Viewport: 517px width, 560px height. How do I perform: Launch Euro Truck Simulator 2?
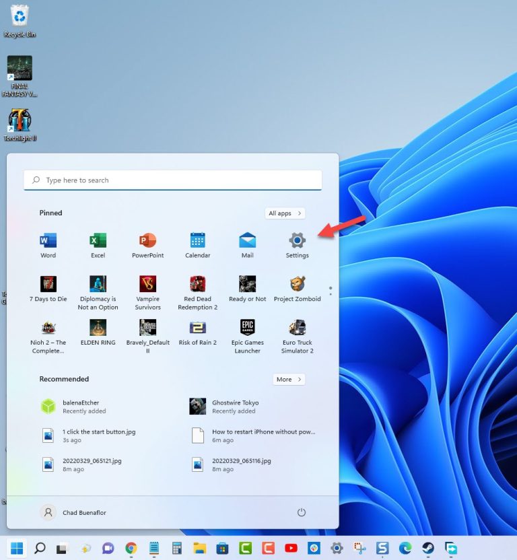click(298, 337)
